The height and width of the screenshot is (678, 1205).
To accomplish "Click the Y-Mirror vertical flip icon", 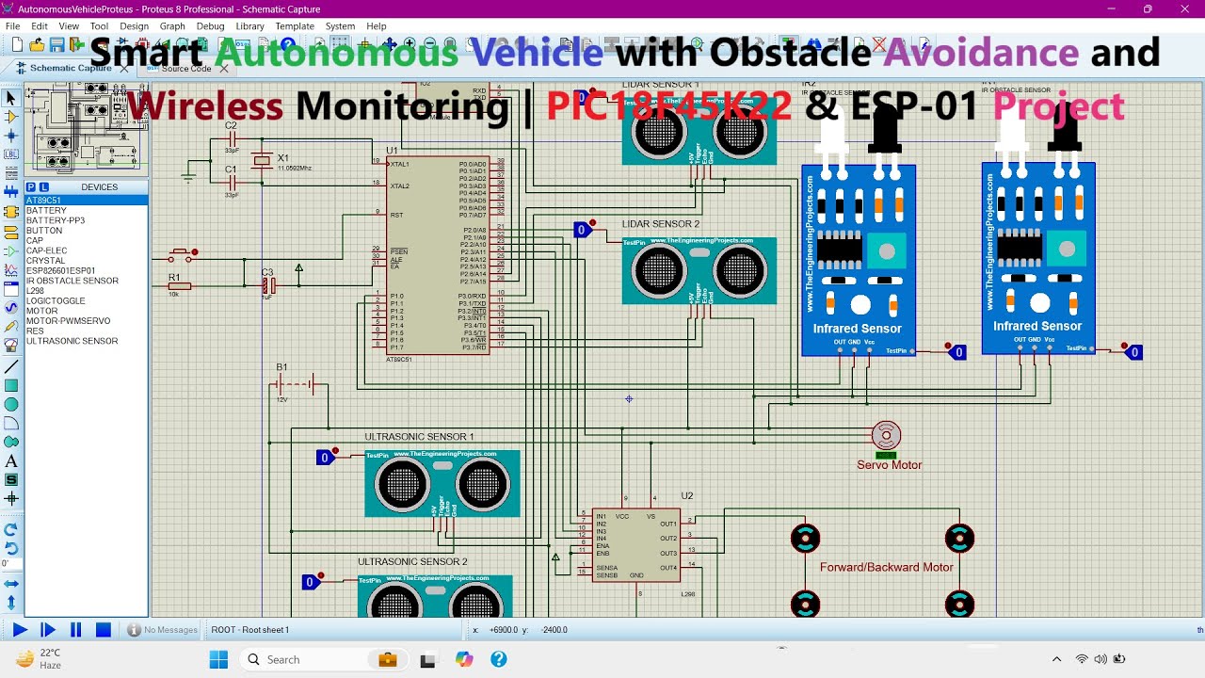I will (11, 603).
